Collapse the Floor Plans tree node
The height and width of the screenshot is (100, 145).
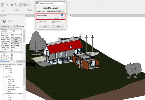tap(3, 69)
